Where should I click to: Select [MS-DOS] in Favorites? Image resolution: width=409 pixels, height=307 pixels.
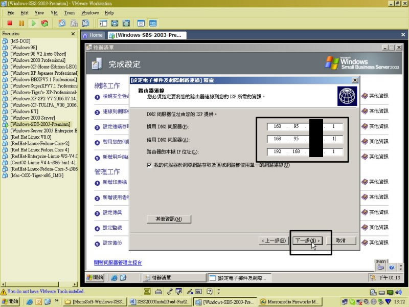coord(20,41)
